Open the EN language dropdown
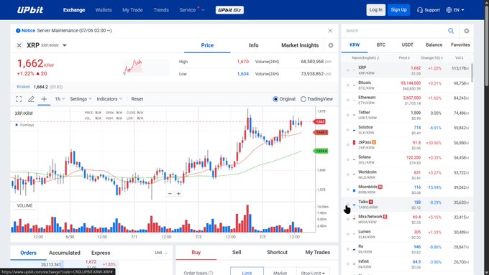This screenshot has width=489, height=275. click(455, 10)
